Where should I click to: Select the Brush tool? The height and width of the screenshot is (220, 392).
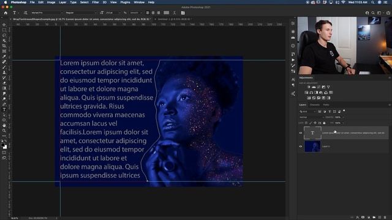(4, 67)
